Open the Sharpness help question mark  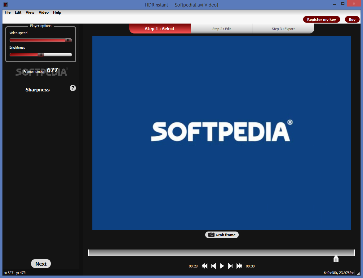coord(73,88)
